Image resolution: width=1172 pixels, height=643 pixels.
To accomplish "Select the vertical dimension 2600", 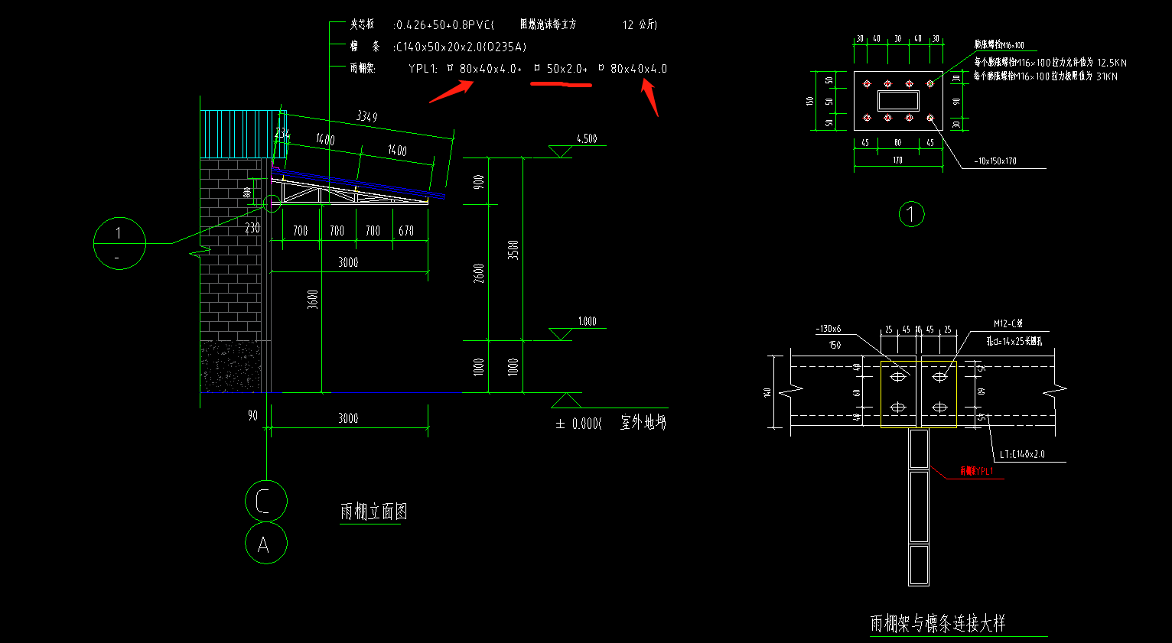I will [479, 273].
